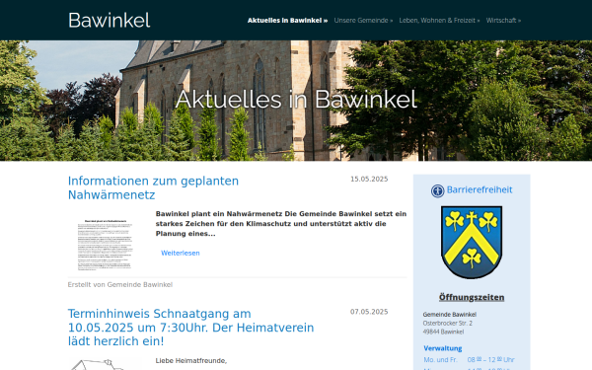Click the Öffnungszeiten heading
Viewport: 592px width, 370px height.
pyautogui.click(x=472, y=297)
